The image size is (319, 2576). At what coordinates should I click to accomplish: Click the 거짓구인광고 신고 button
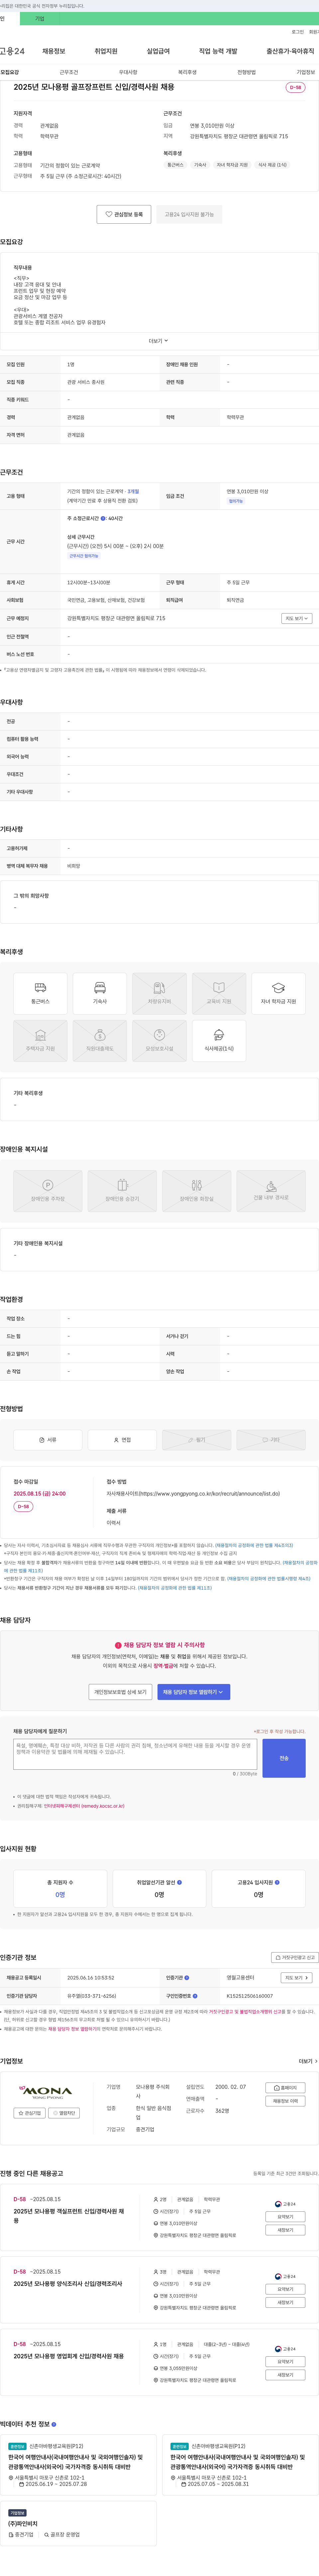[x=295, y=1957]
